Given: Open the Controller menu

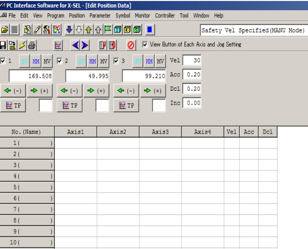Looking at the screenshot, I should click(165, 15).
